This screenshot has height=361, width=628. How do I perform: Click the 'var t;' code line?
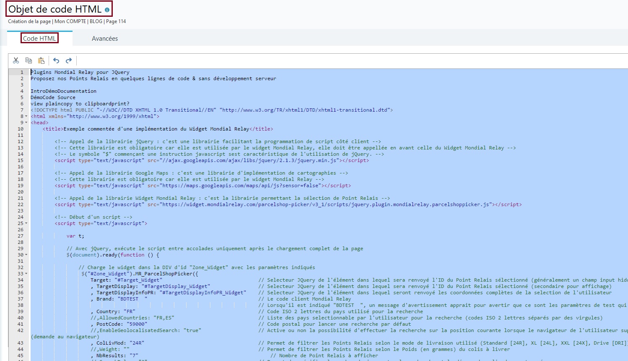pyautogui.click(x=75, y=236)
